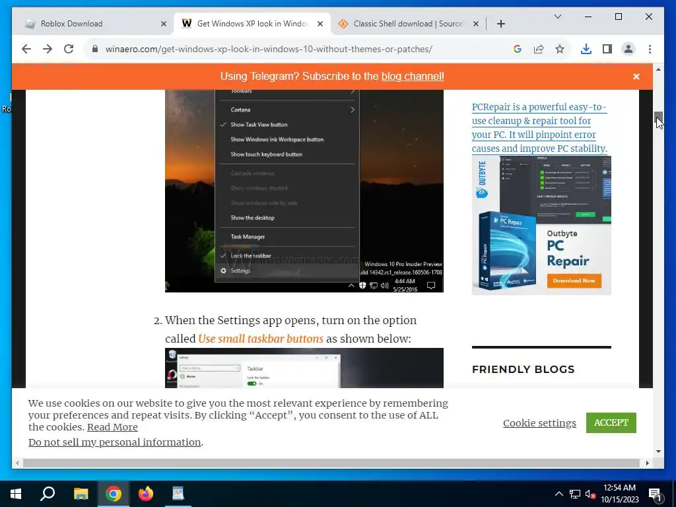Open the Windows Start menu
Screen dimensions: 676x507
(16, 494)
